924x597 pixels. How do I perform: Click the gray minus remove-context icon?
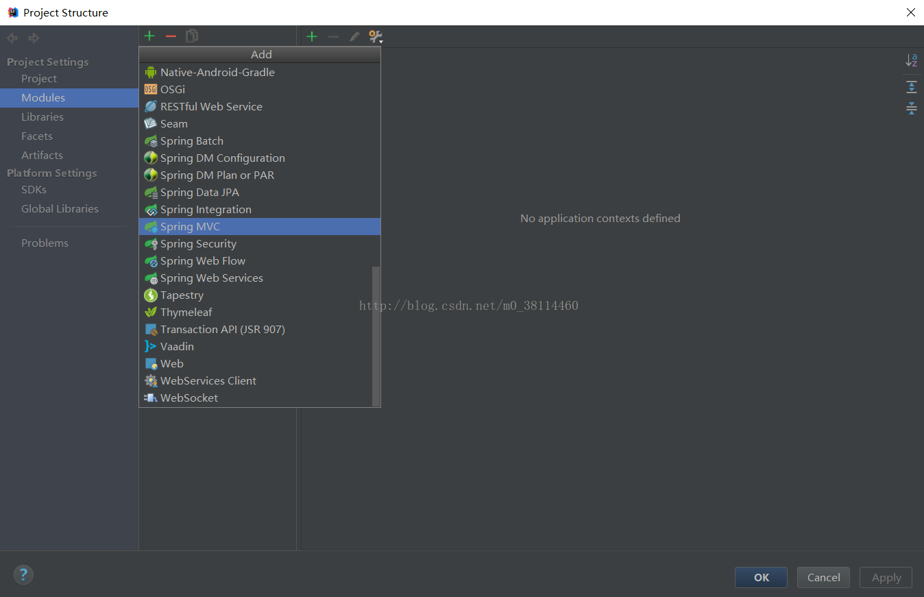coord(333,36)
